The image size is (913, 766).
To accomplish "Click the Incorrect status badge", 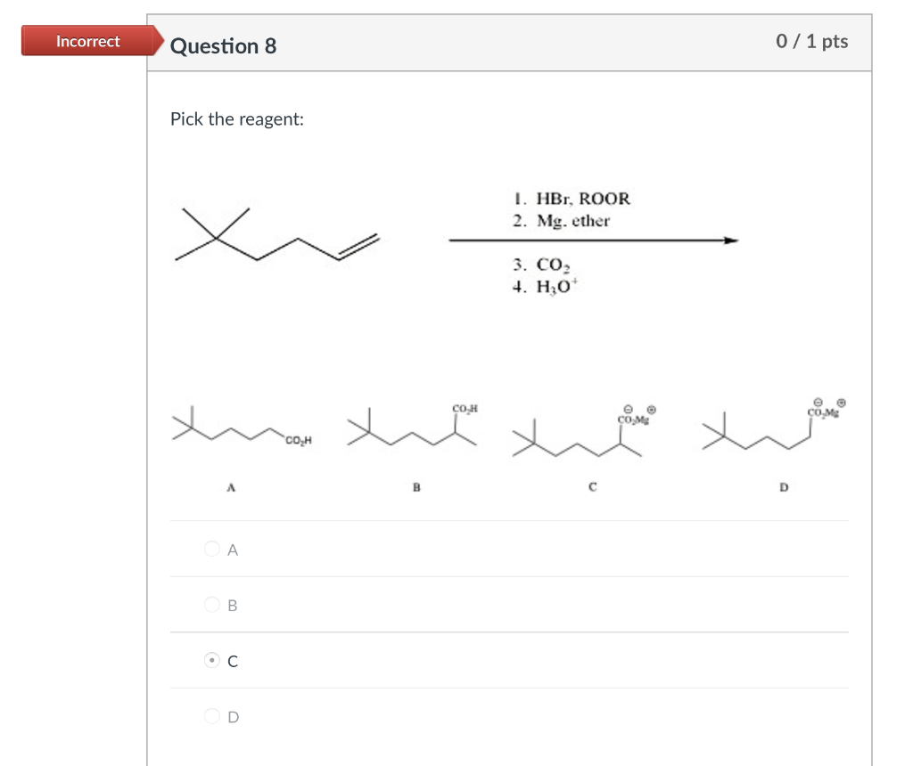I will pyautogui.click(x=86, y=41).
